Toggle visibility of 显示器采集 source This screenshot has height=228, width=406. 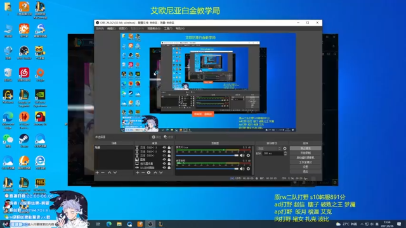(164, 163)
